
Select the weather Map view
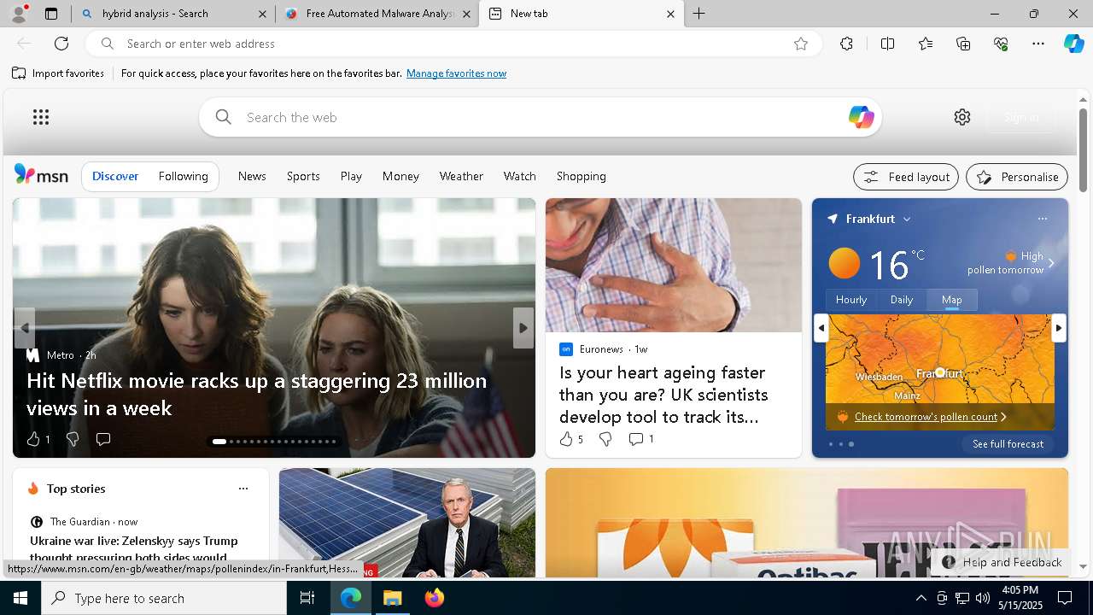point(952,300)
